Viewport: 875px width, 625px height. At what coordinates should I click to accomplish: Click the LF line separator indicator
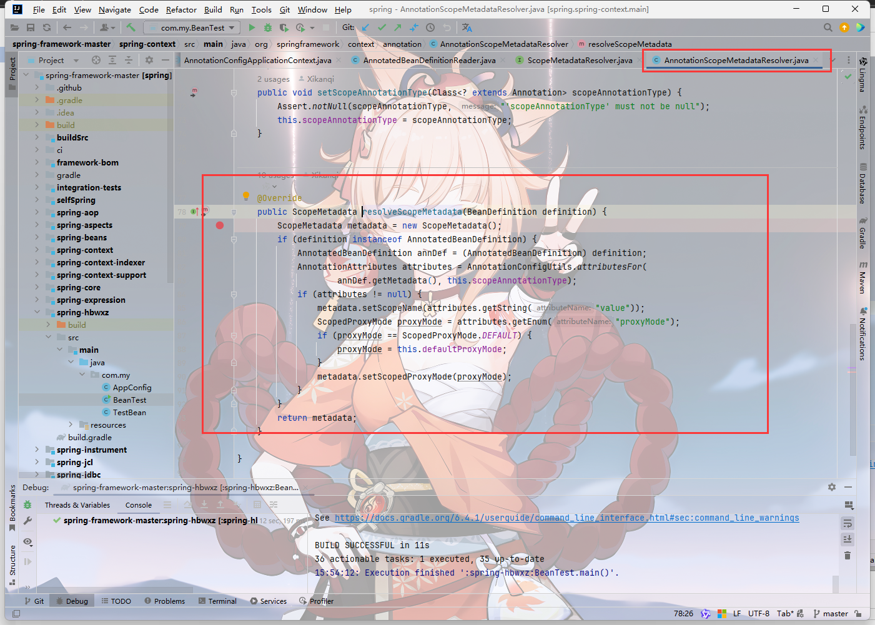click(x=737, y=614)
